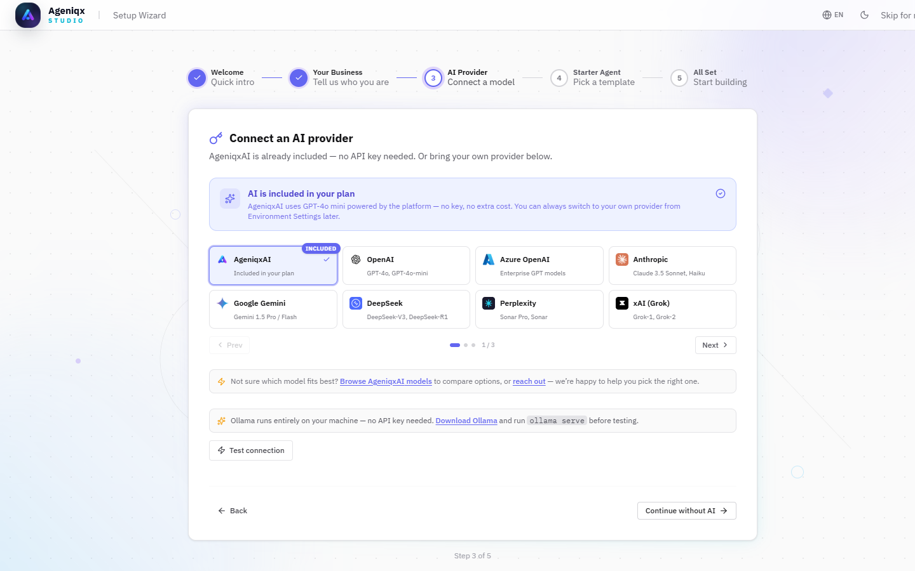915x571 pixels.
Task: Click the 1 / 3 page counter text
Action: pyautogui.click(x=488, y=345)
